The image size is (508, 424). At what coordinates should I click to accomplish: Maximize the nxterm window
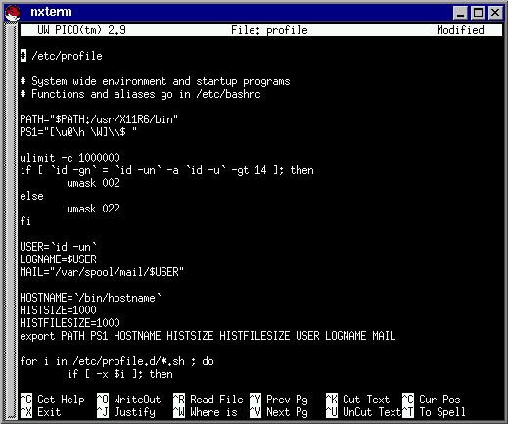tap(478, 13)
